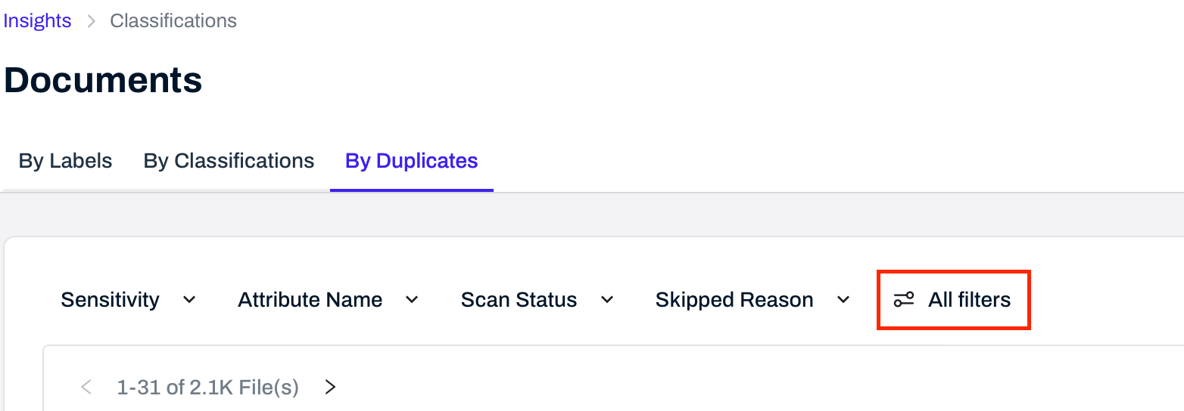Viewport: 1184px width, 411px height.
Task: Switch to the By Classifications tab
Action: click(229, 161)
